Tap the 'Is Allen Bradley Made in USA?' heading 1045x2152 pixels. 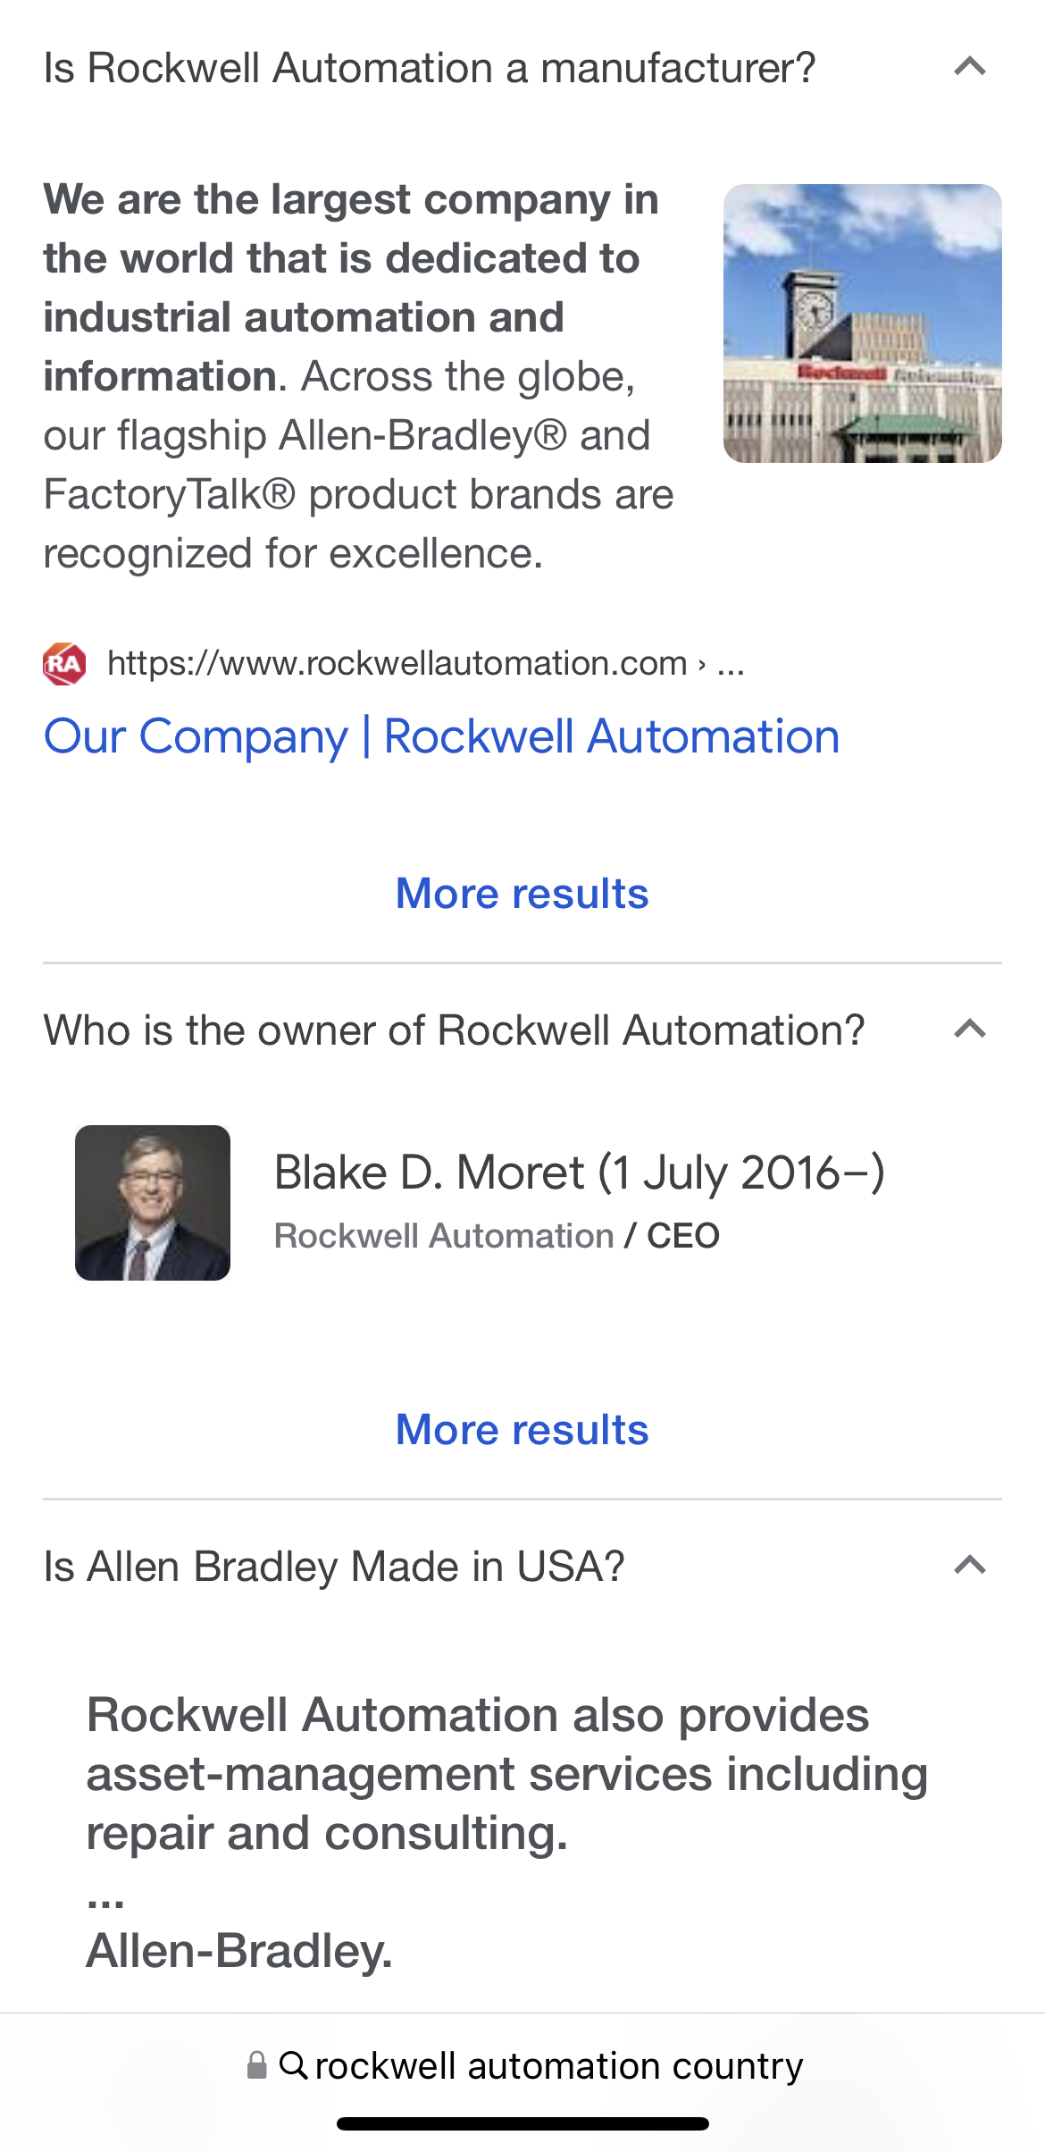point(334,1567)
